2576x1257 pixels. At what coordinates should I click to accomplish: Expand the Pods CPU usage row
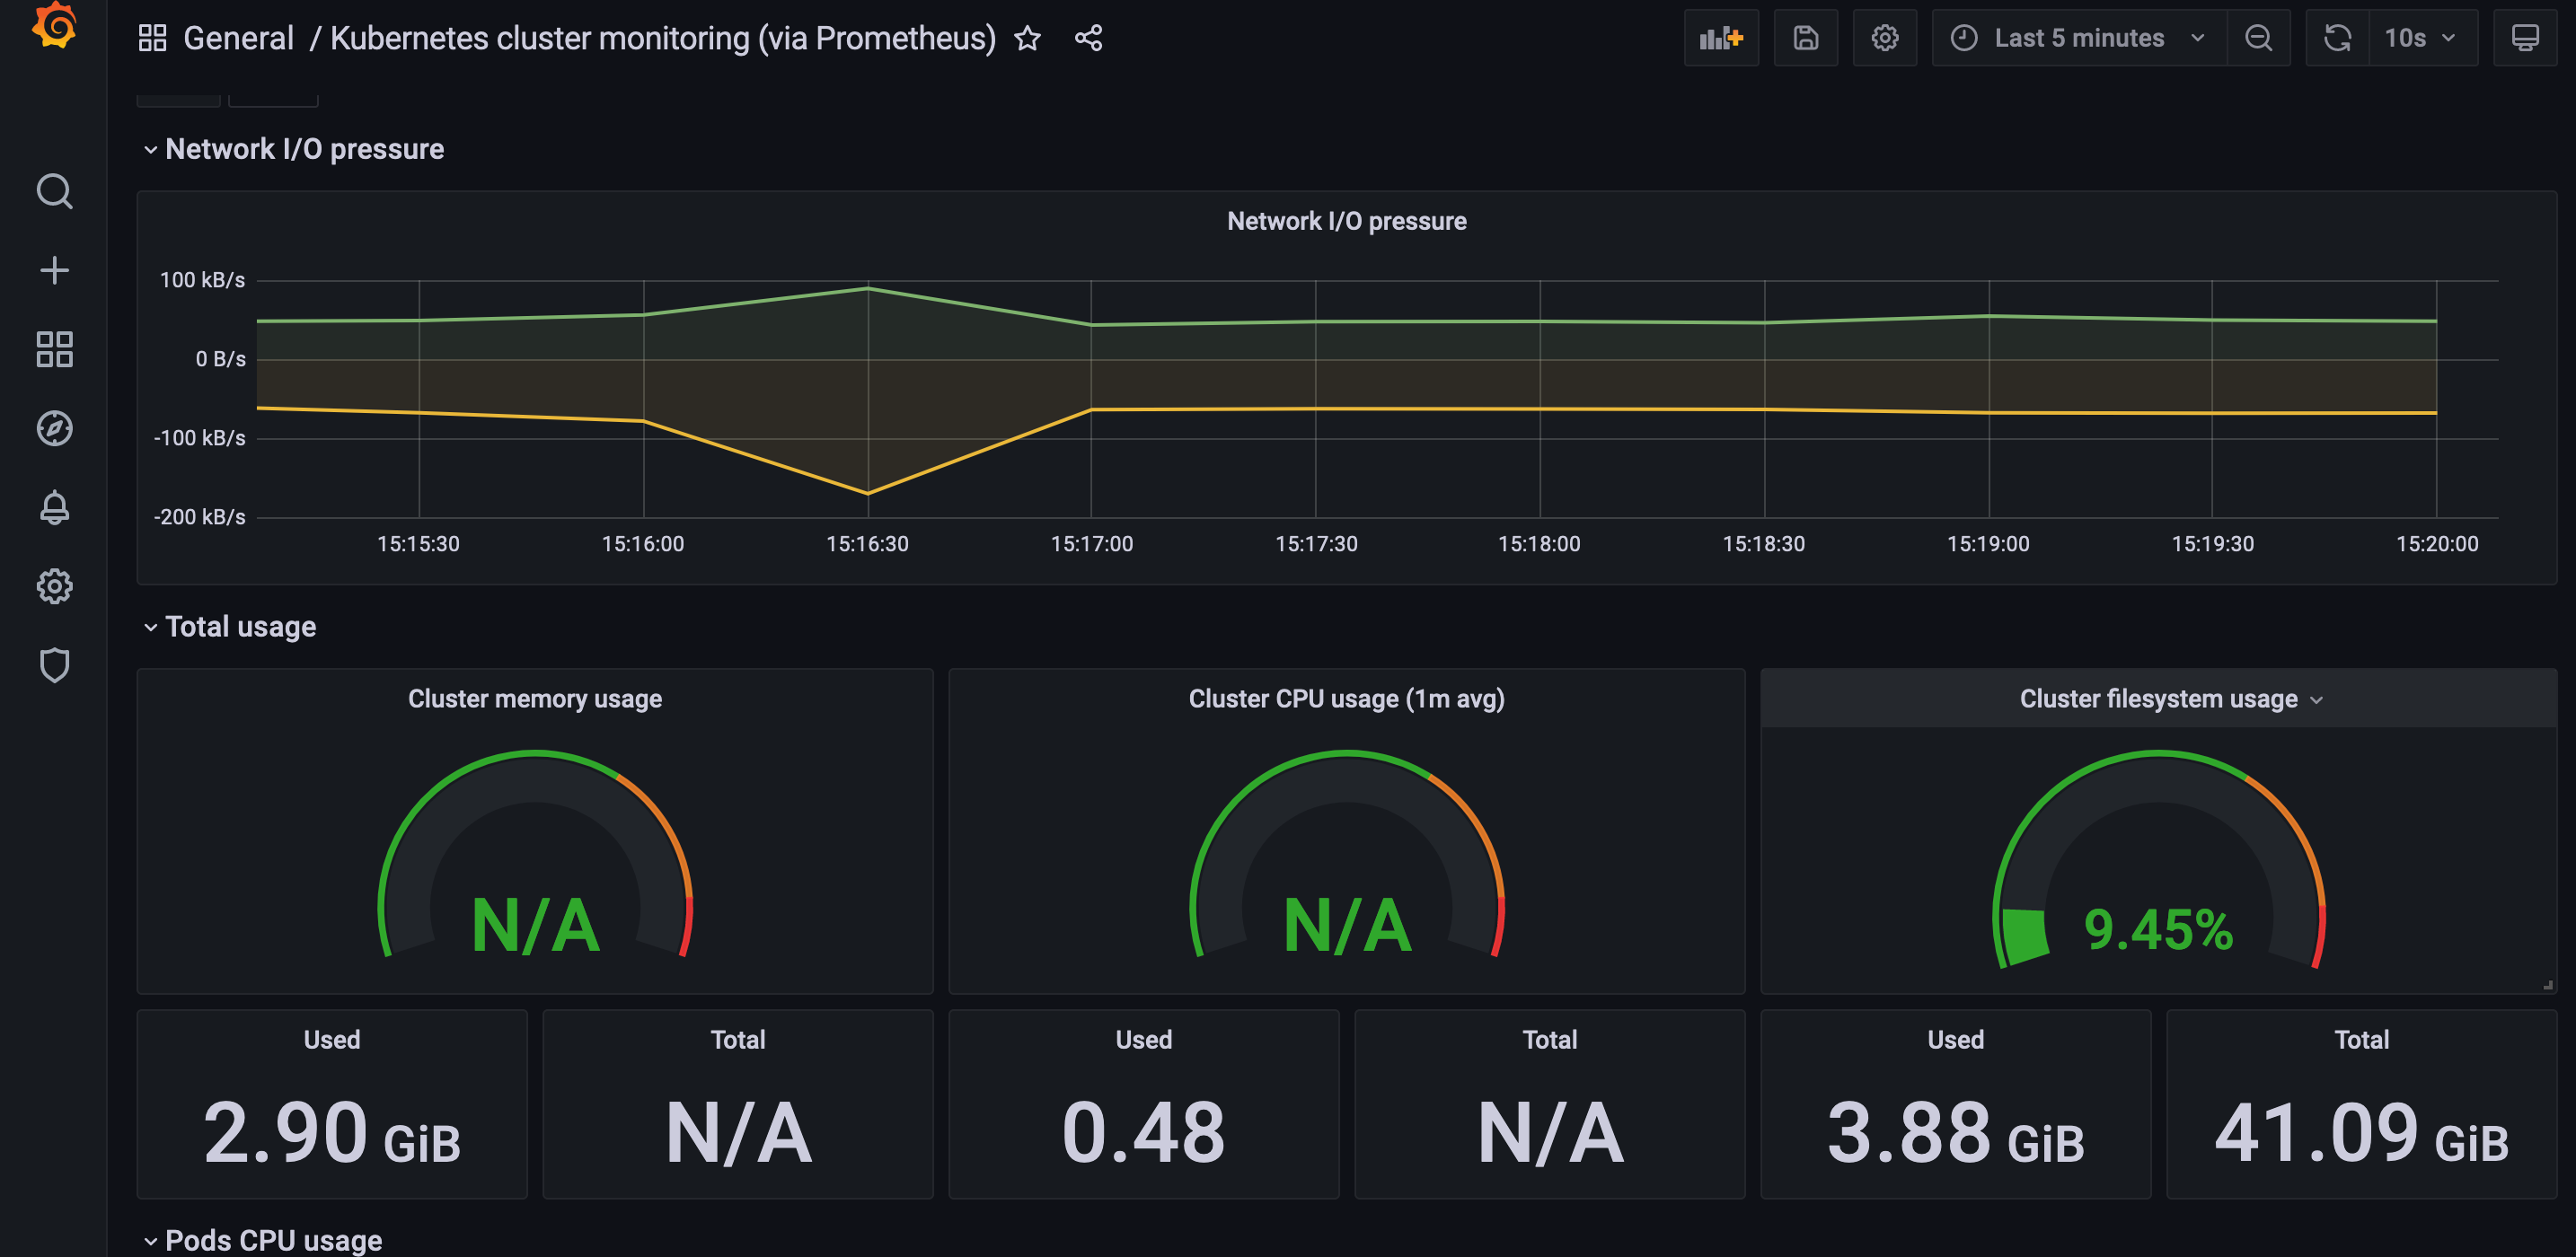[151, 1240]
